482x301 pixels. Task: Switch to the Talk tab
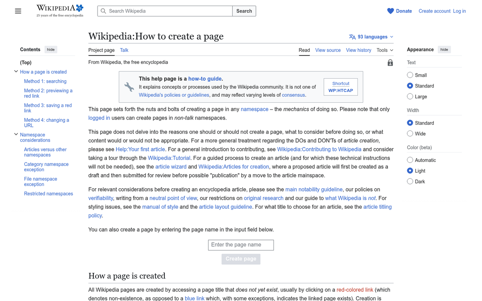pos(124,50)
